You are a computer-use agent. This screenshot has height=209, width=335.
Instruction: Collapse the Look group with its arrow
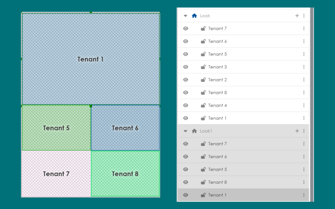pos(186,16)
